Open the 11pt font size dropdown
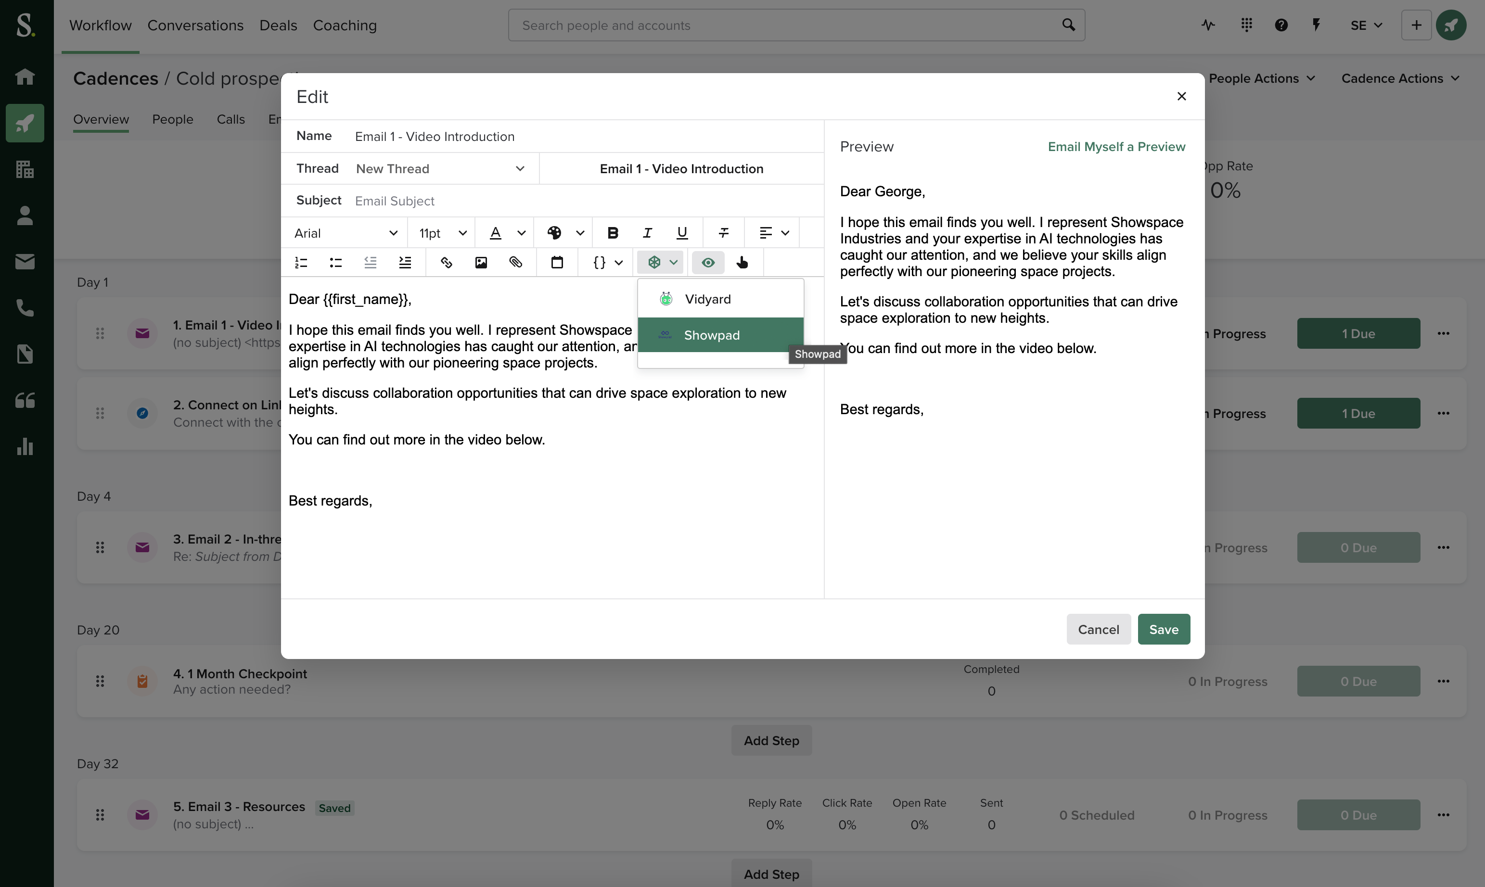Image resolution: width=1485 pixels, height=887 pixels. [x=442, y=233]
